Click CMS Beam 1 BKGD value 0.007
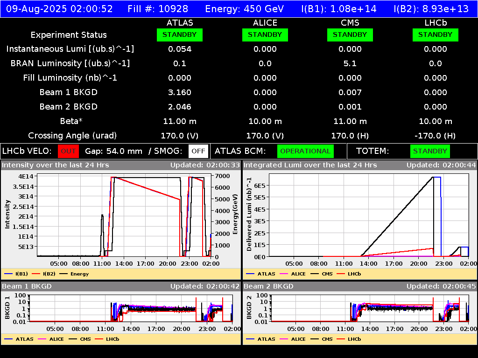The width and height of the screenshot is (478, 358). click(x=350, y=92)
